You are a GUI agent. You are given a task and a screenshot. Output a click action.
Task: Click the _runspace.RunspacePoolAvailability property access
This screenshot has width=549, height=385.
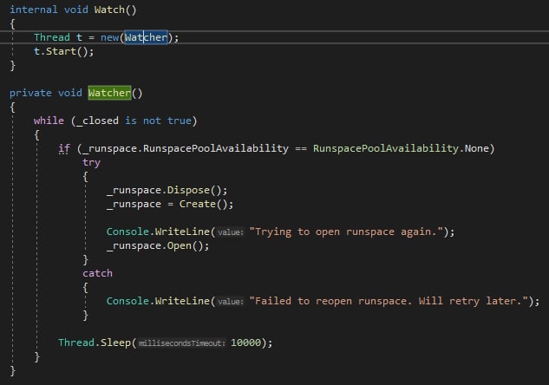186,148
